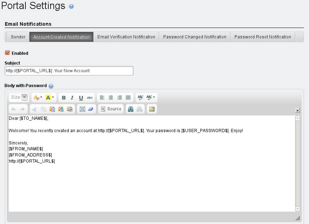Click the Body with Password help icon
The height and width of the screenshot is (224, 309).
coord(51,86)
